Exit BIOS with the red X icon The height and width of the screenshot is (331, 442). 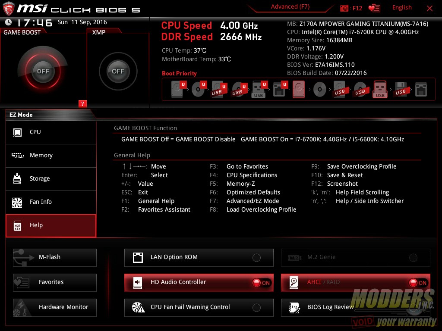coord(429,9)
